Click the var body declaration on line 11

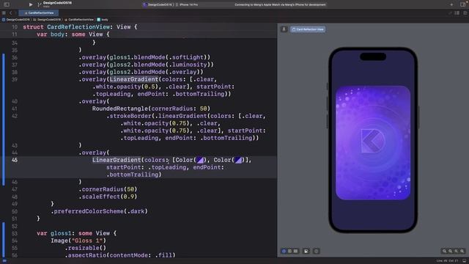[73, 34]
